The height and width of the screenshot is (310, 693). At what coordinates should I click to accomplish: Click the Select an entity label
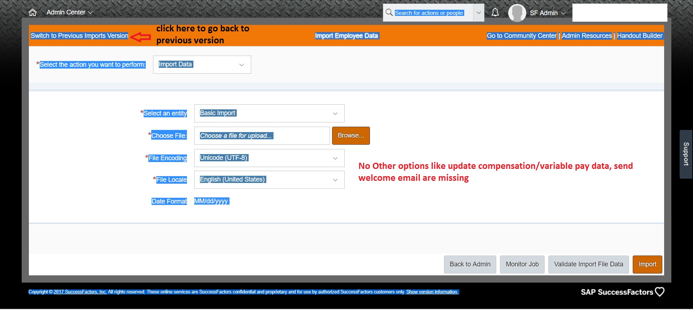[165, 113]
